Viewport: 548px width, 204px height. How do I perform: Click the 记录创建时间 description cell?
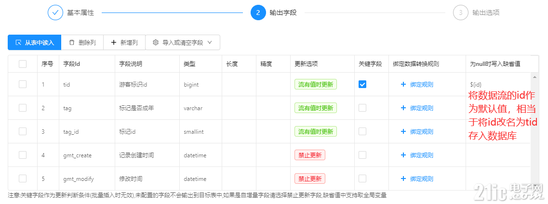(x=147, y=155)
